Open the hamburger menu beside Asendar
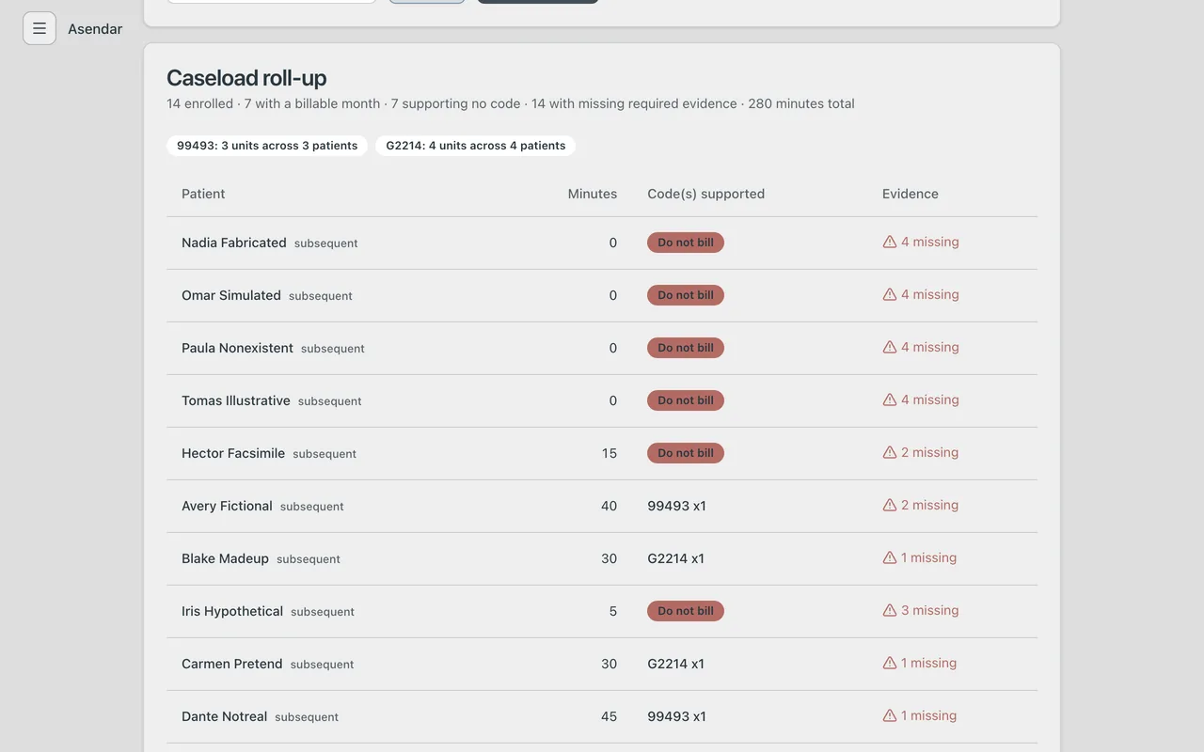The image size is (1204, 752). (40, 28)
